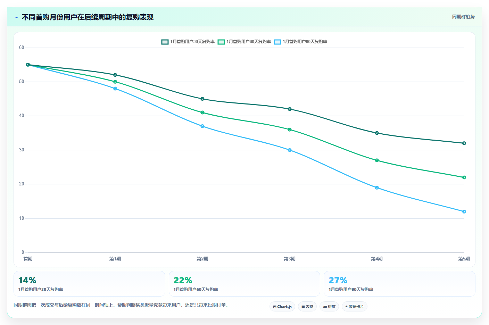Click the 10 y-axis tick label
Screen dimensions: 489x325
(22, 218)
